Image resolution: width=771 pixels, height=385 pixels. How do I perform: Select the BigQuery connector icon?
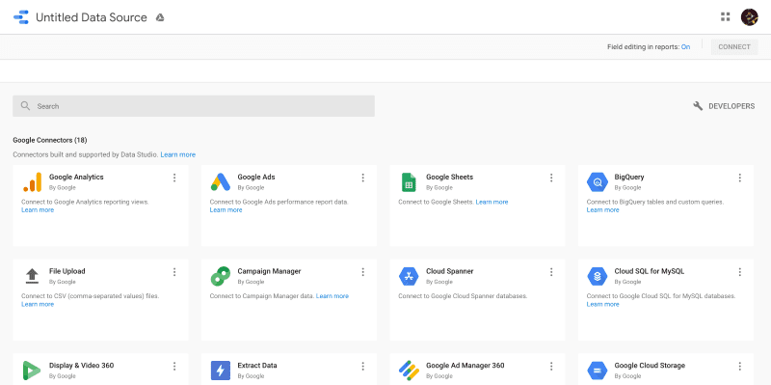click(x=598, y=181)
